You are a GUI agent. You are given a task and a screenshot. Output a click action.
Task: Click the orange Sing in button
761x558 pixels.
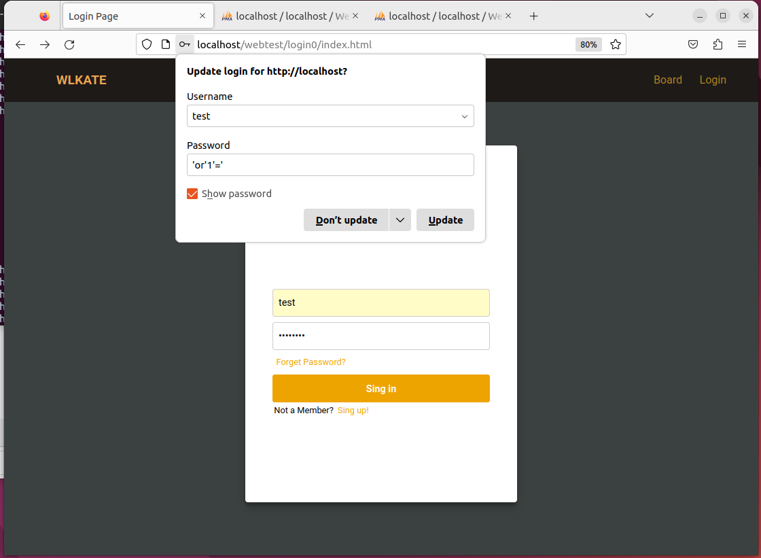(381, 389)
